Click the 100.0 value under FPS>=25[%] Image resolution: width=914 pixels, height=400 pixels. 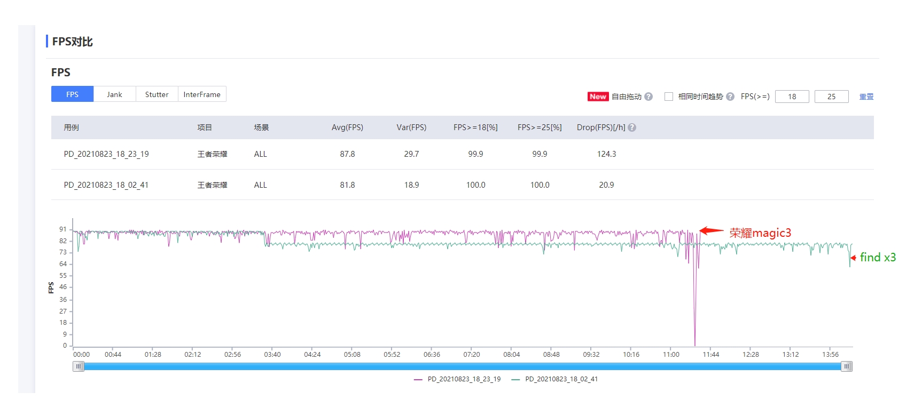[540, 185]
